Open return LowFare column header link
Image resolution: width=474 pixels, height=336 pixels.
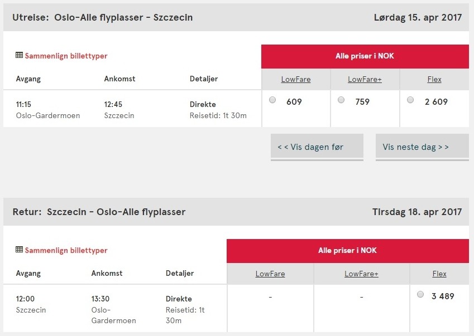270,274
